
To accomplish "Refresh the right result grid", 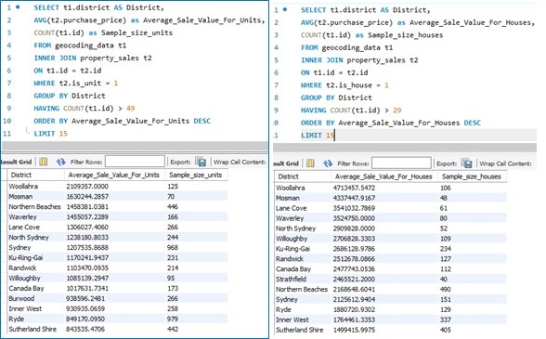I will pyautogui.click(x=328, y=163).
